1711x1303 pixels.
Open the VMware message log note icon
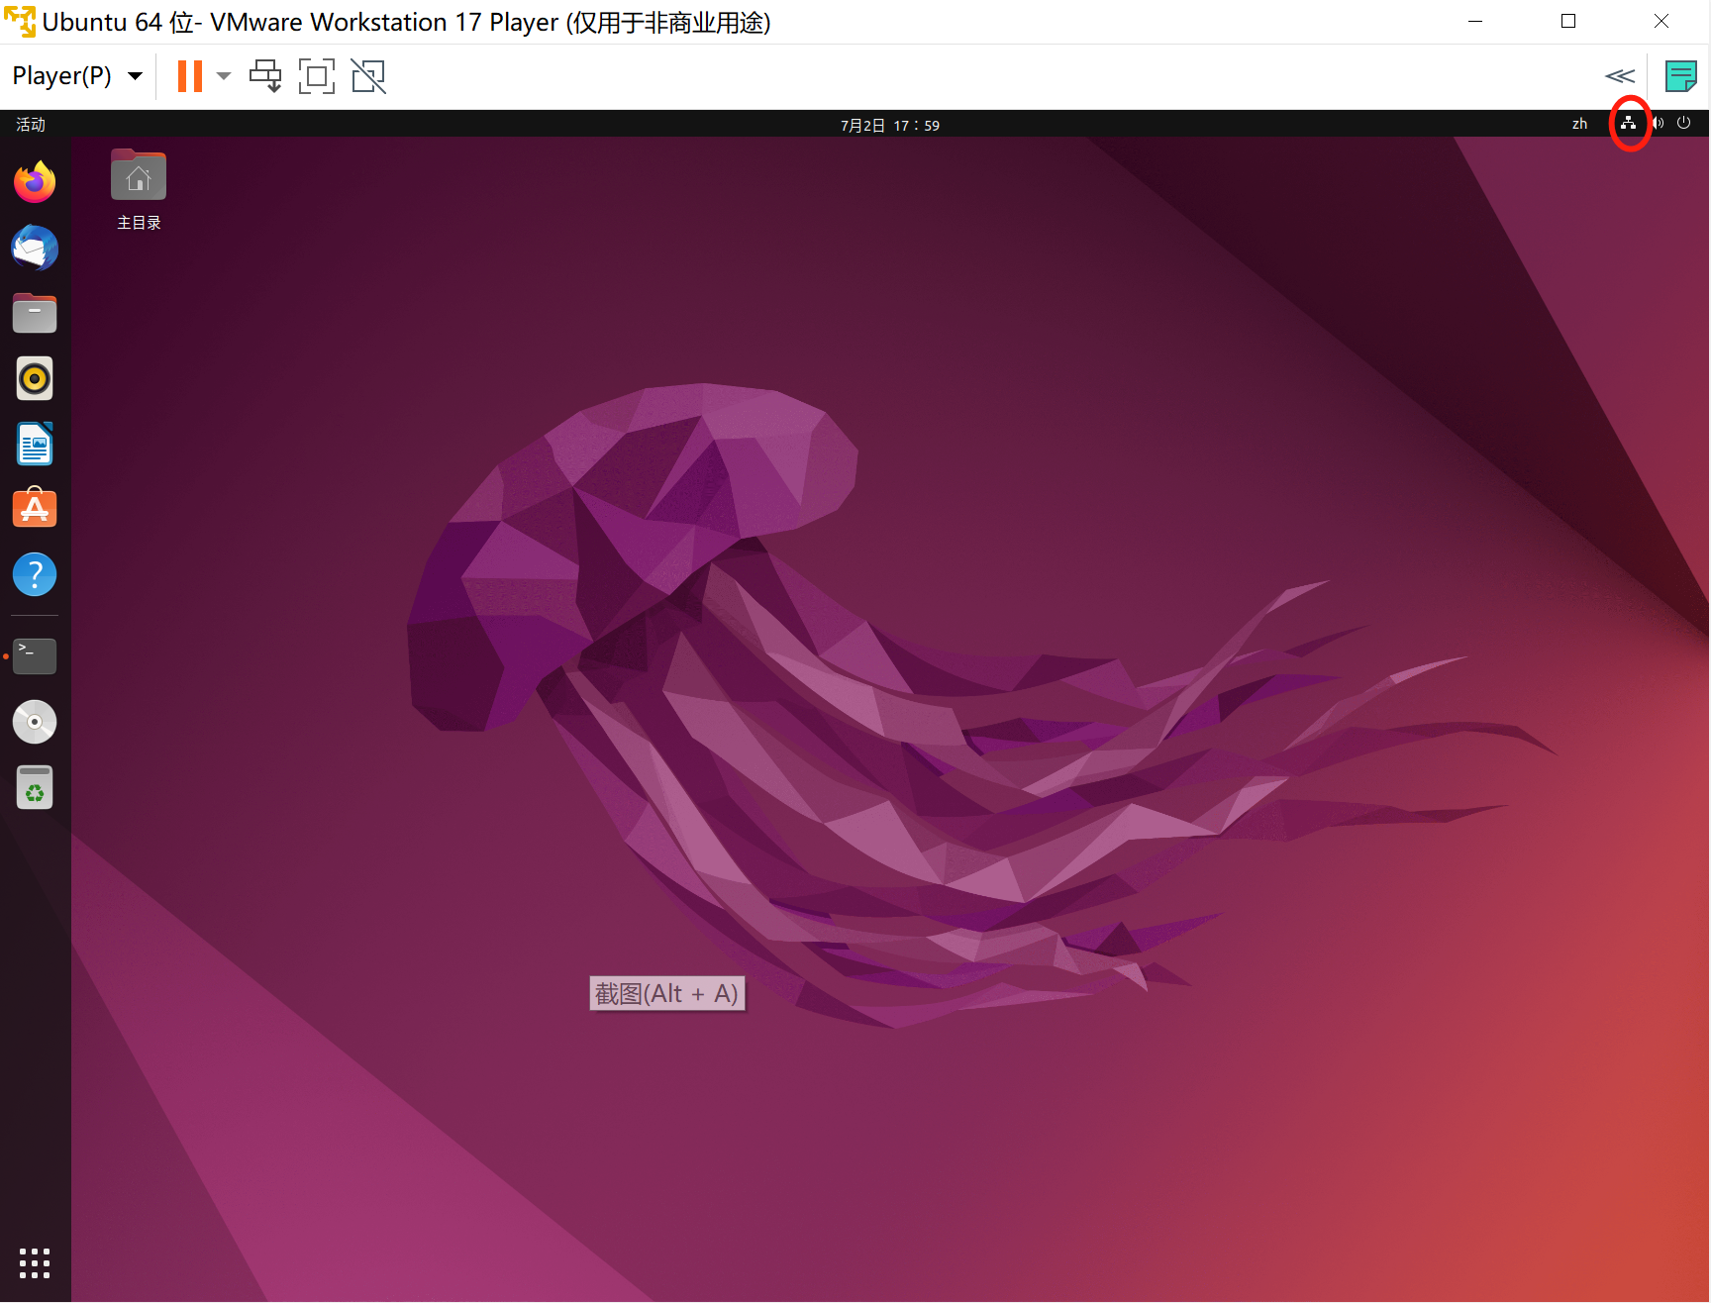coord(1681,76)
